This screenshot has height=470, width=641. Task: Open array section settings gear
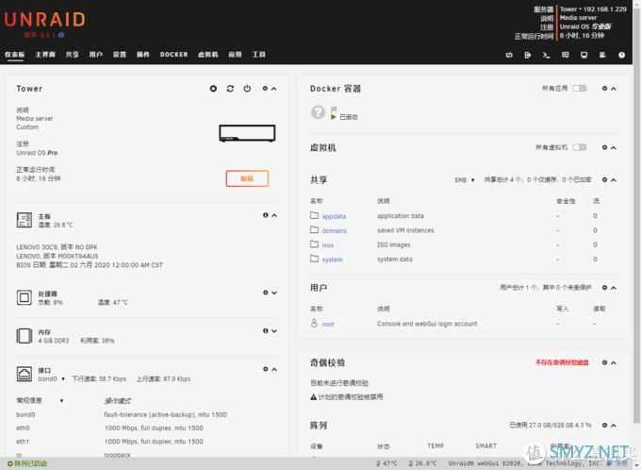(604, 426)
